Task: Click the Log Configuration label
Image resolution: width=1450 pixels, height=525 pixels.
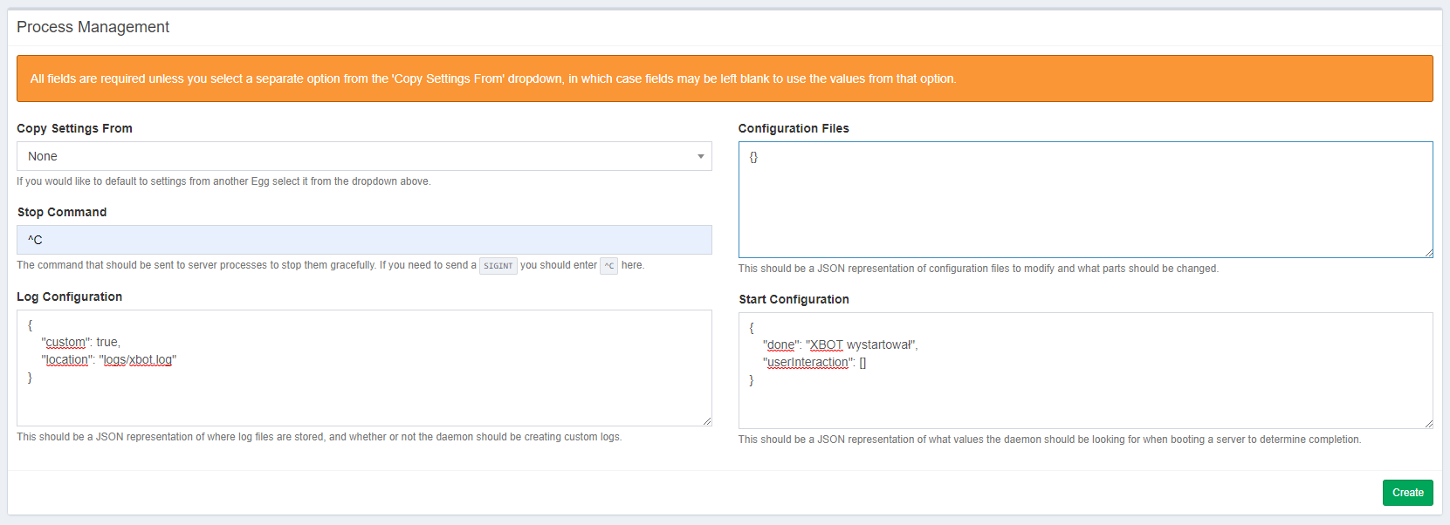Action: click(69, 297)
